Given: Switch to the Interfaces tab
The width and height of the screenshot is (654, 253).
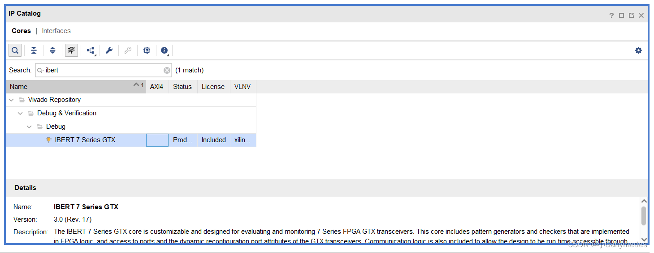Looking at the screenshot, I should point(56,31).
